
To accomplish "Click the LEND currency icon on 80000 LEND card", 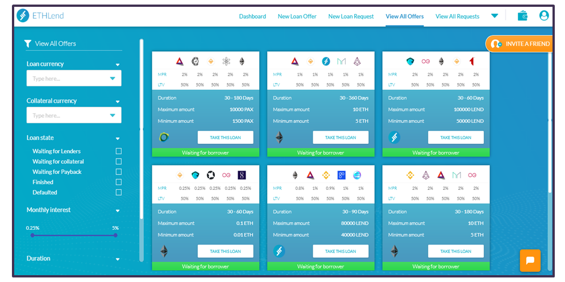I will pos(279,251).
